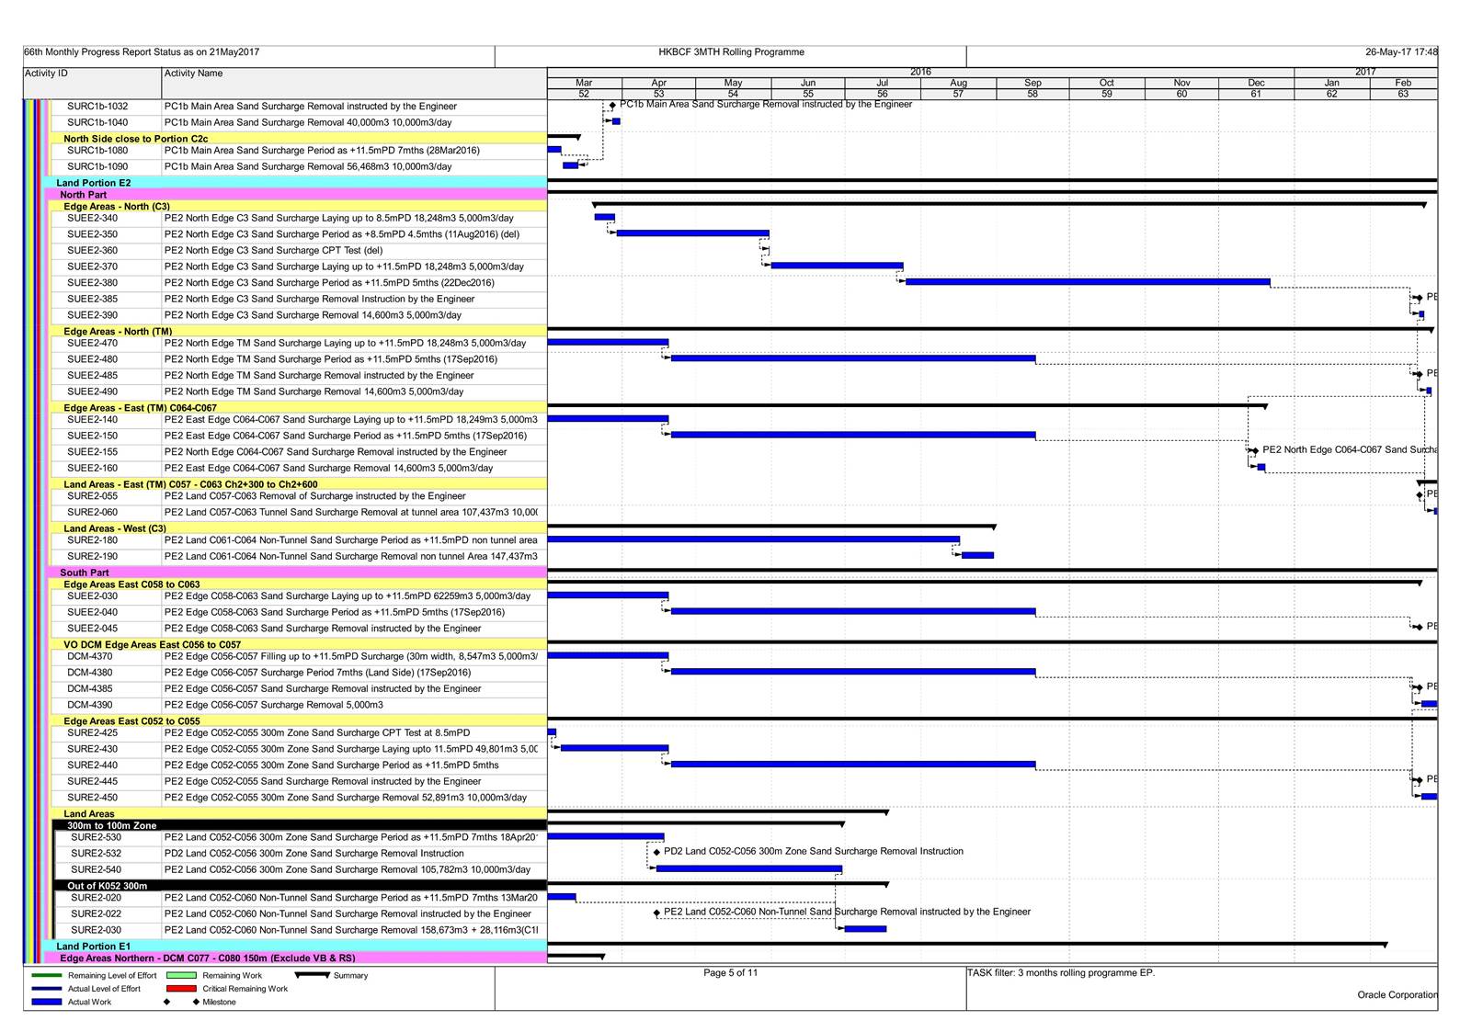Click the SUEE2-360 CPT Test (del) activity name
Viewport: 1460px width, 1032px height.
(273, 251)
